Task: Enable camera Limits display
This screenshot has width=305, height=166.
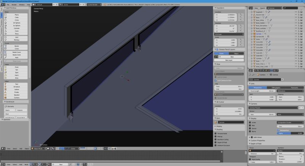Action: [x=250, y=122]
